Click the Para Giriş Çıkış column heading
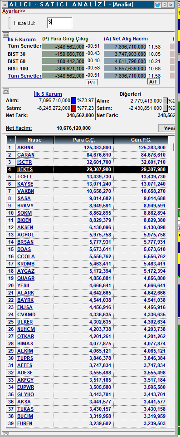 [x=65, y=39]
